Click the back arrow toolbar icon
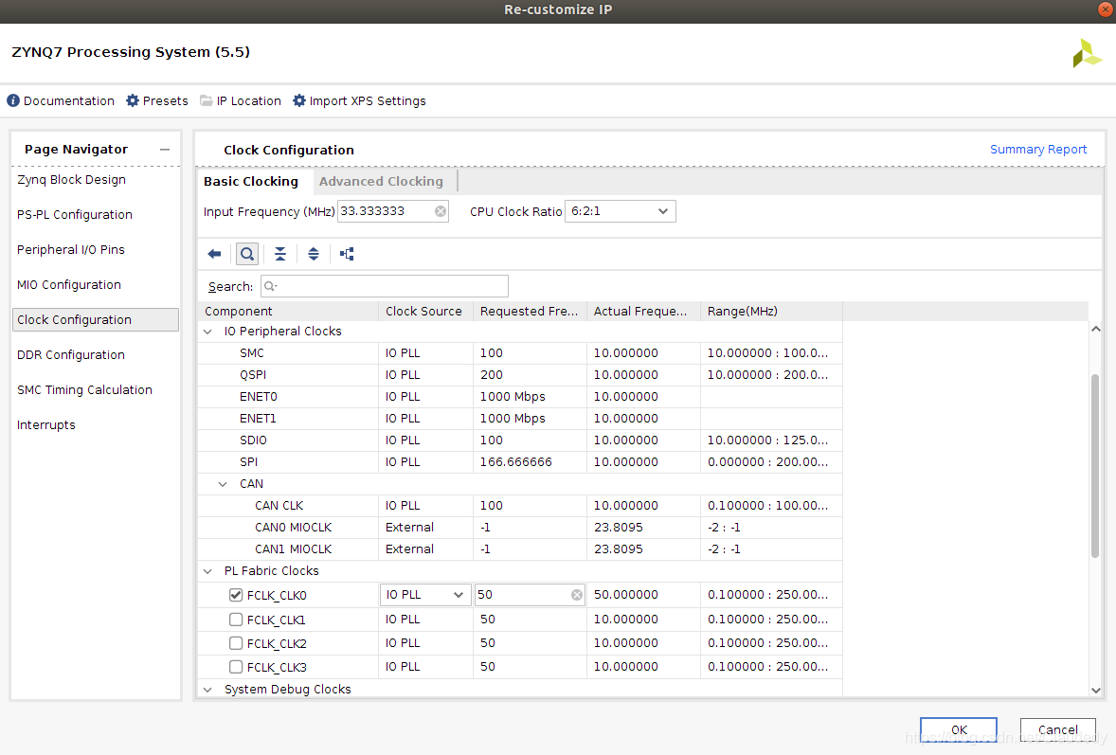The height and width of the screenshot is (755, 1116). click(x=214, y=254)
